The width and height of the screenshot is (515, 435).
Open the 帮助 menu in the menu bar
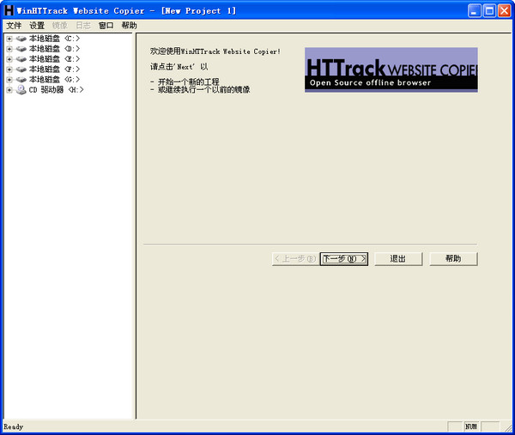[x=129, y=26]
